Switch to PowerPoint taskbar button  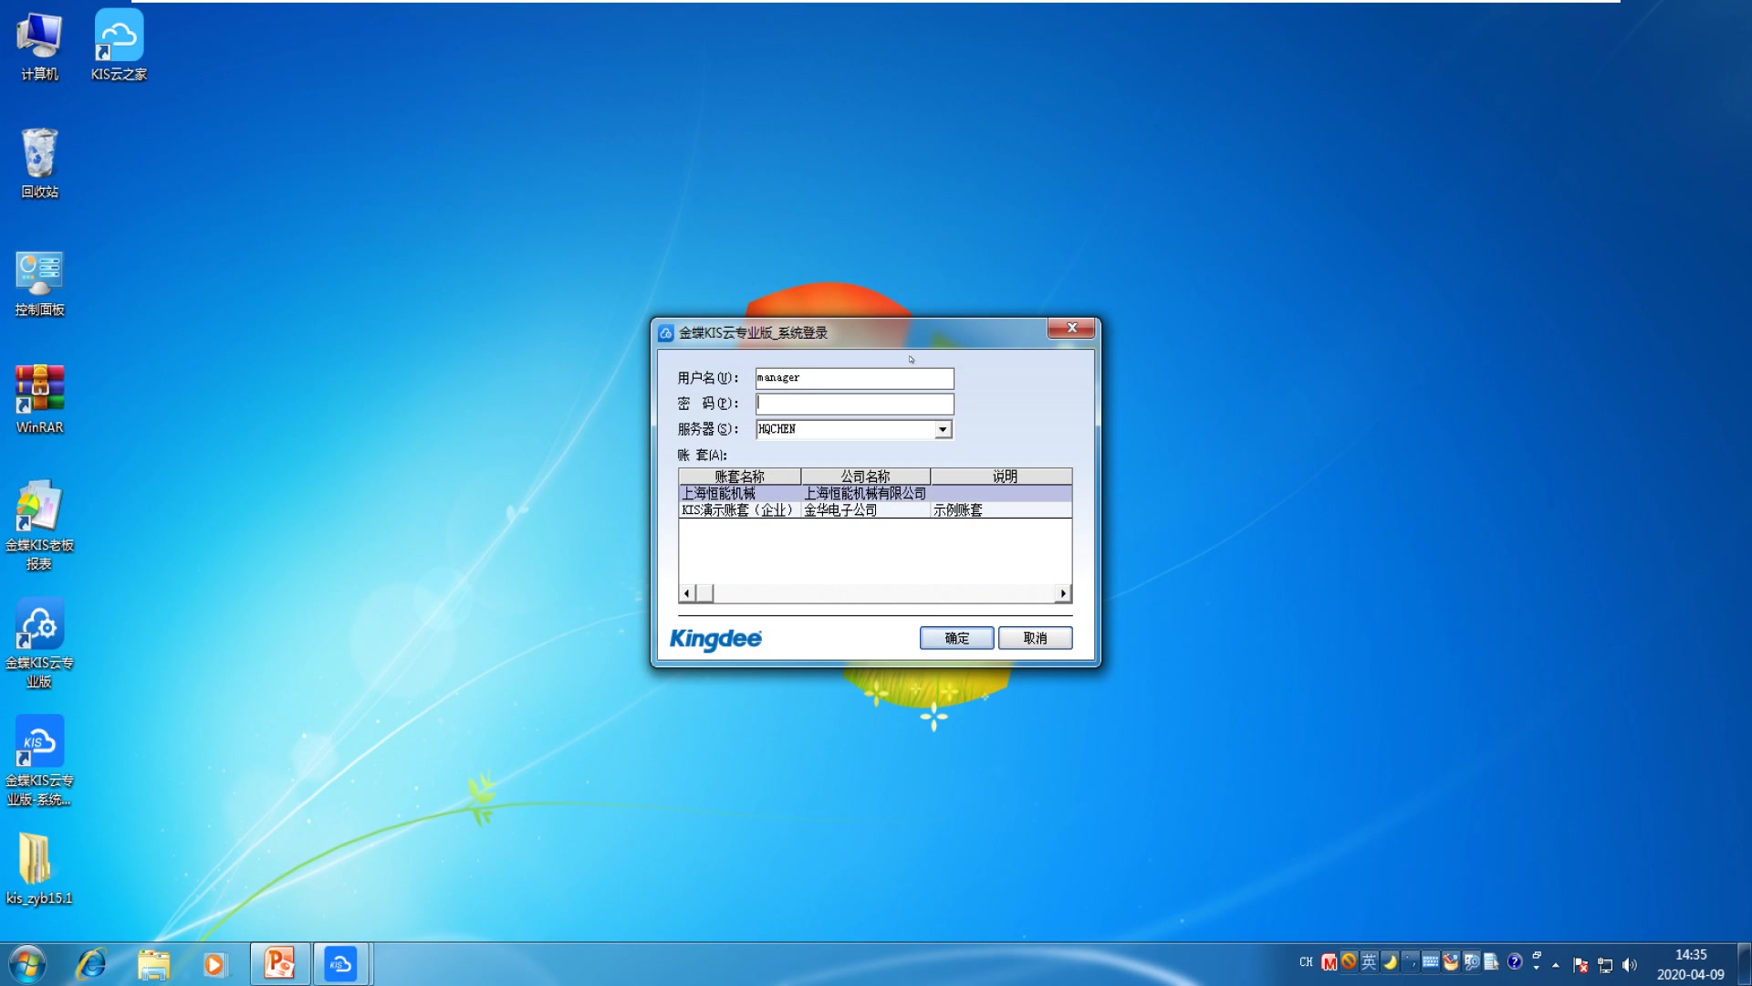pyautogui.click(x=279, y=964)
